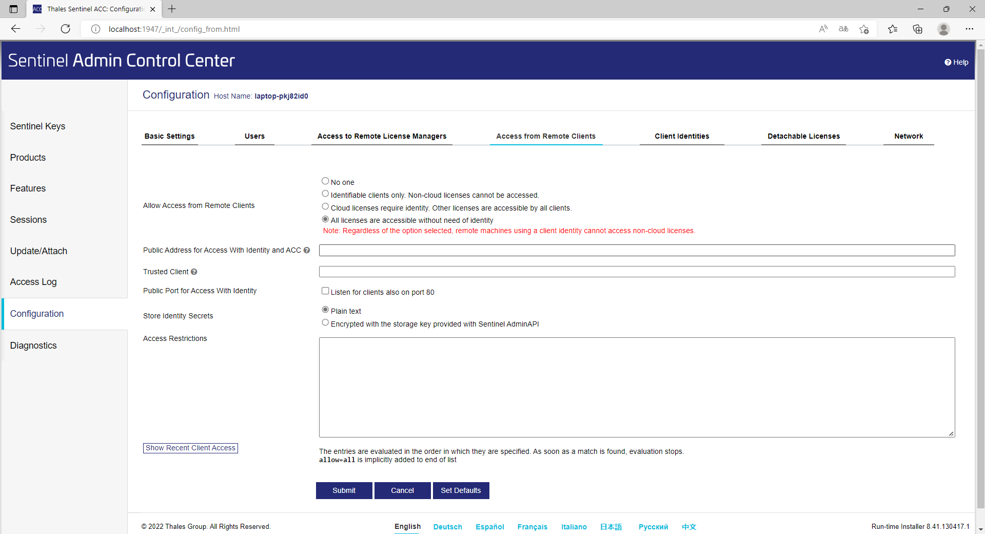Screen dimensions: 985x534
Task: Click the Cancel button
Action: coord(402,490)
